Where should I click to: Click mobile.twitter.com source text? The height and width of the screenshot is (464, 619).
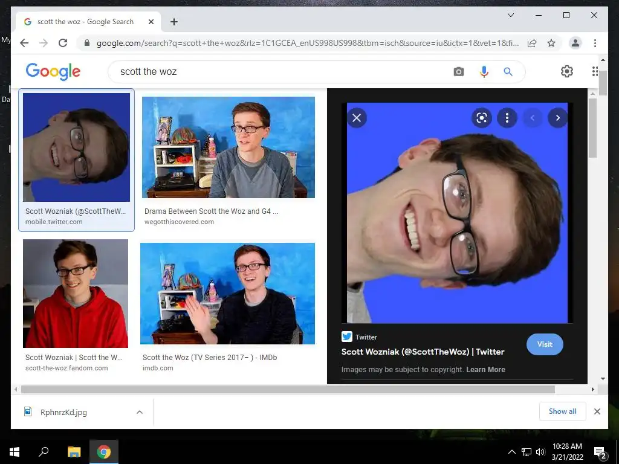(54, 222)
